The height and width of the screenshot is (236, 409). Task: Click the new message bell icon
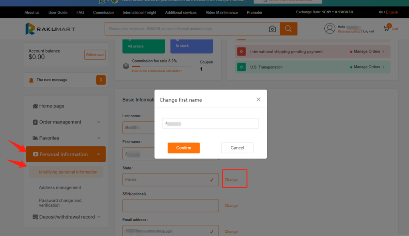31,80
